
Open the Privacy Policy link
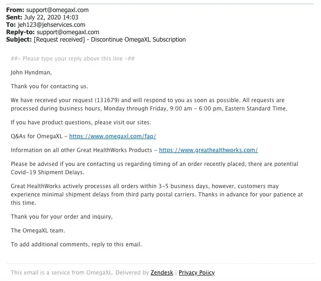(x=196, y=273)
